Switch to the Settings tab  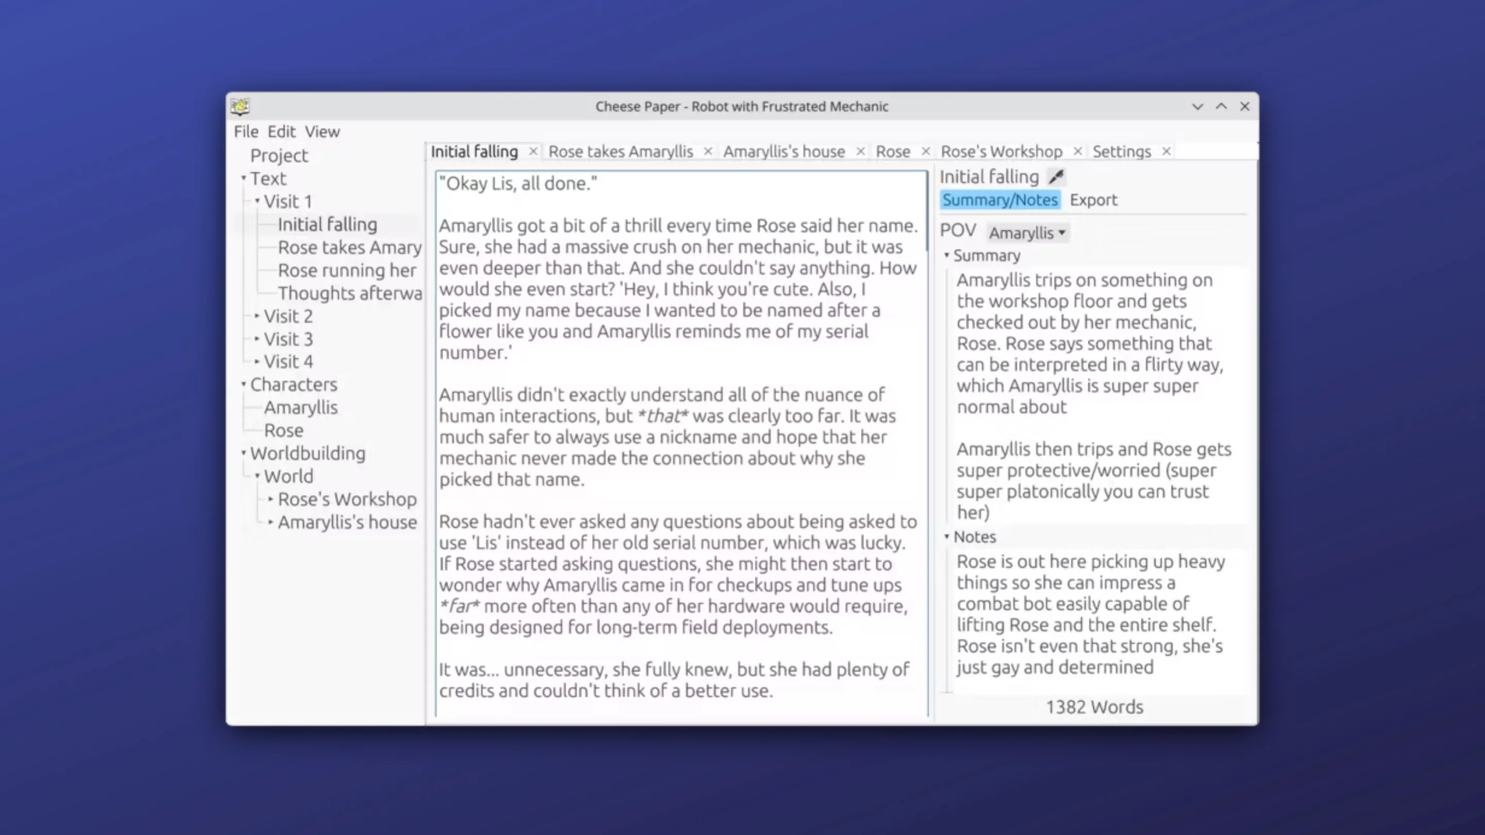[x=1121, y=152]
